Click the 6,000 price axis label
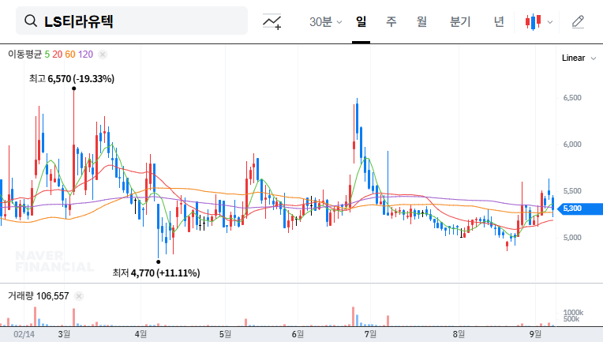Screen dimensions: 603x342 tap(572, 145)
